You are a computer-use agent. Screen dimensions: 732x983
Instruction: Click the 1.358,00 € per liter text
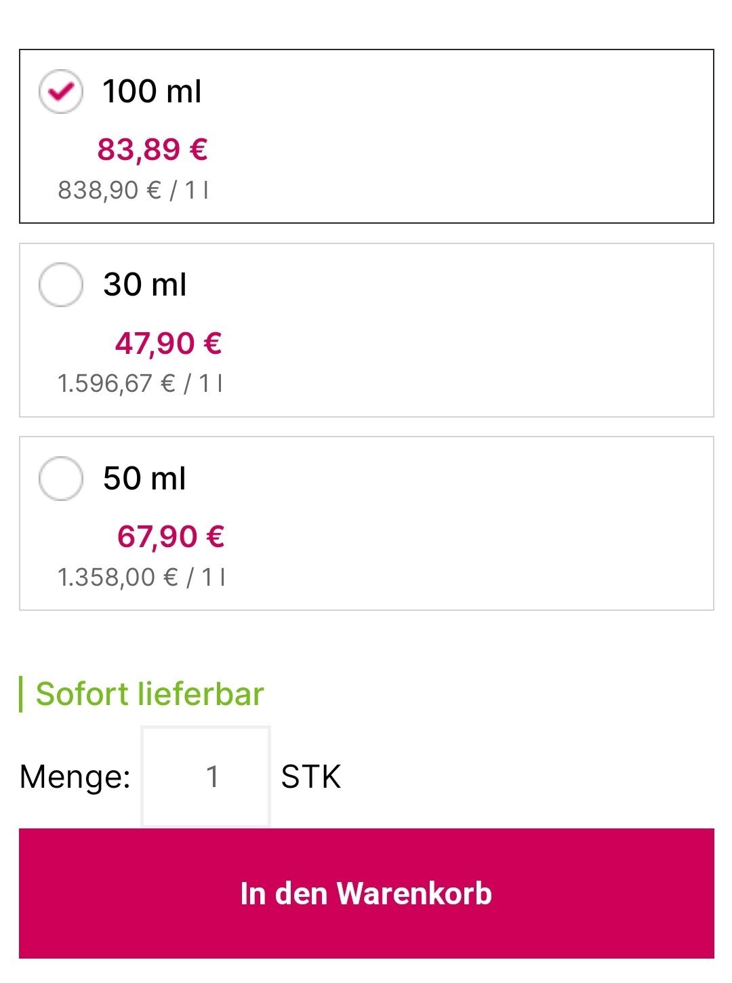pos(142,578)
